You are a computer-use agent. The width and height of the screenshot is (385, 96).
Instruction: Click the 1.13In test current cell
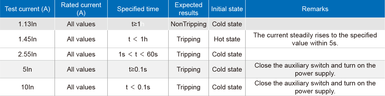(28, 24)
